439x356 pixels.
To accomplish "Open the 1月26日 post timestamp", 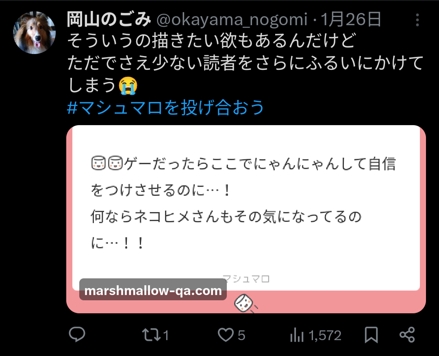I will click(x=350, y=20).
